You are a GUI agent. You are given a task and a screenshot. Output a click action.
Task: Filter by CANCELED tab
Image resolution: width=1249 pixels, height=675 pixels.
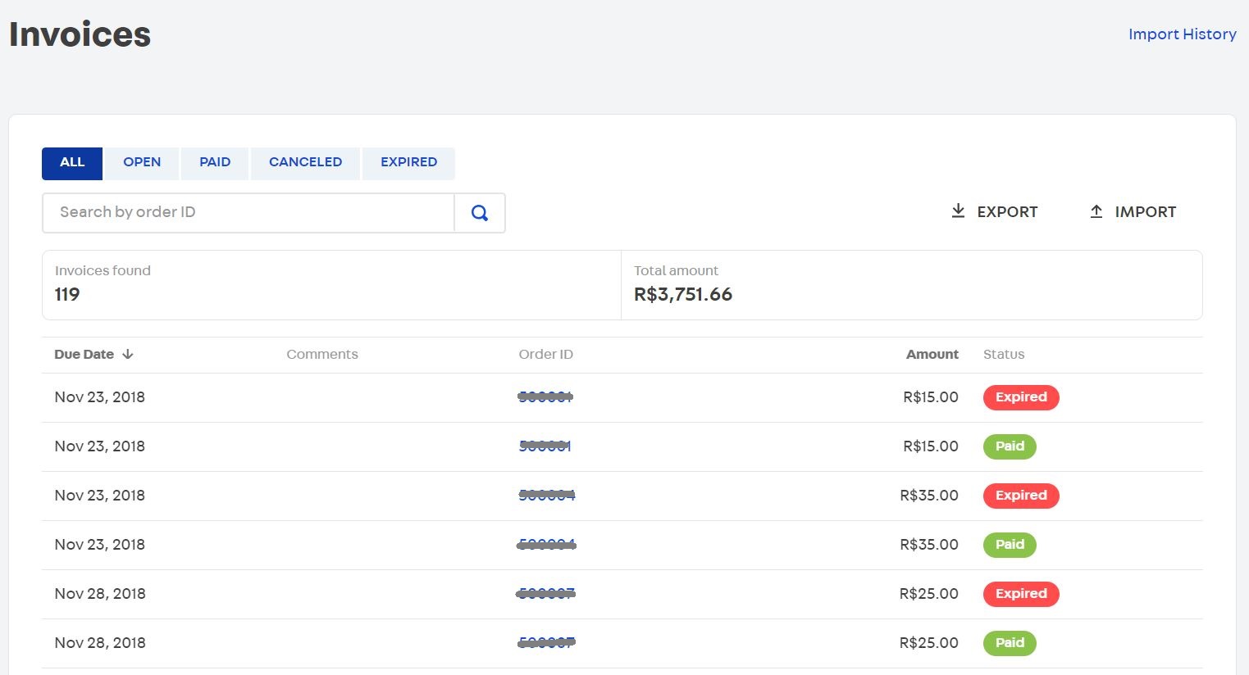pyautogui.click(x=305, y=162)
